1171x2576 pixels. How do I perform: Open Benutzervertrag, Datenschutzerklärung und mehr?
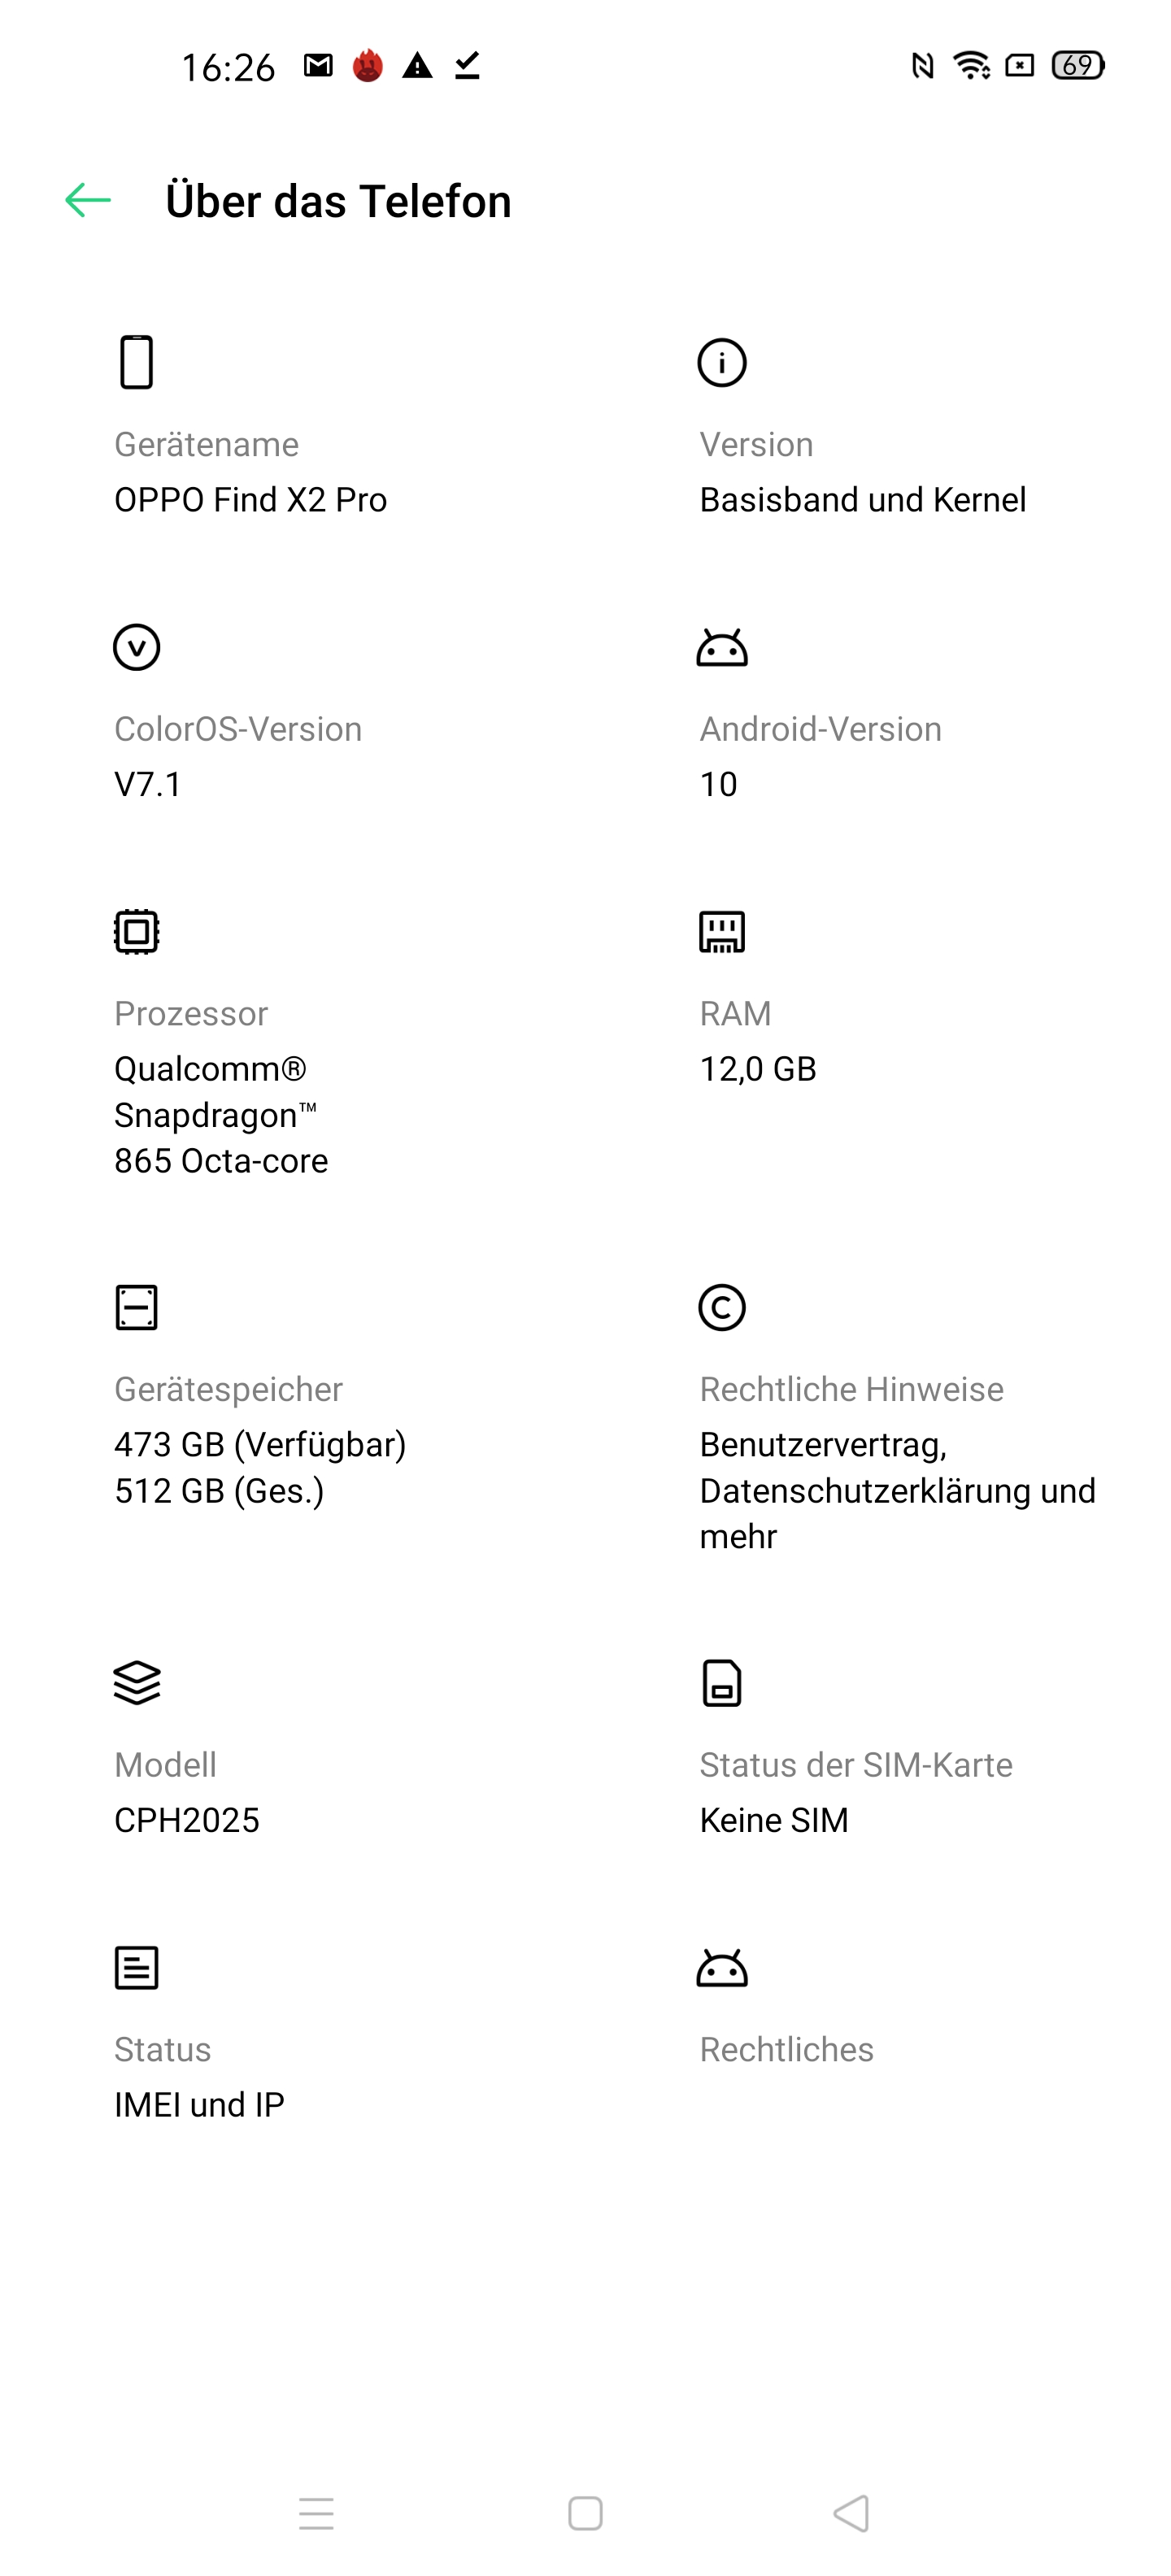tap(897, 1490)
